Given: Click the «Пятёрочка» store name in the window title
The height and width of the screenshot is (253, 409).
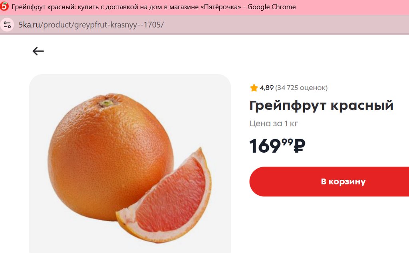Looking at the screenshot, I should click(220, 7).
